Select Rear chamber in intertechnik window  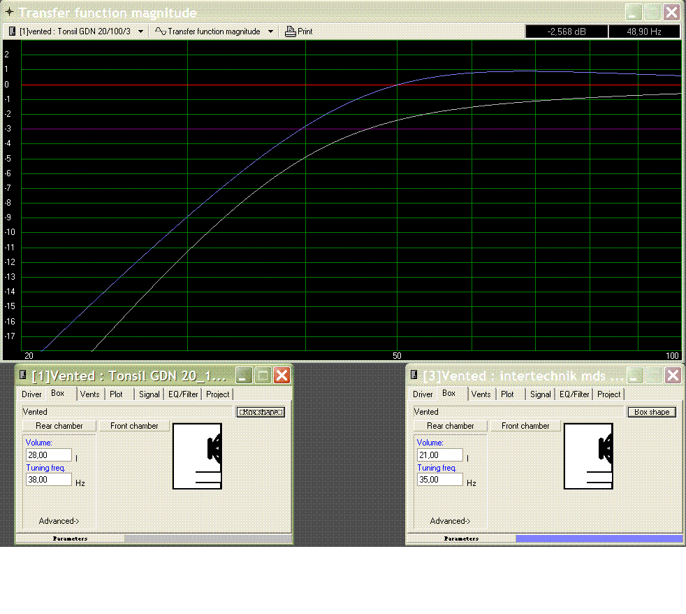pyautogui.click(x=450, y=426)
